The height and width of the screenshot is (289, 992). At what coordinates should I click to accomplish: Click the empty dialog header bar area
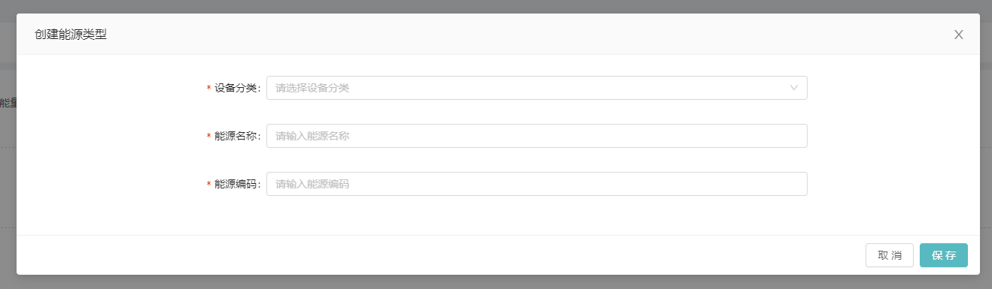(x=527, y=35)
